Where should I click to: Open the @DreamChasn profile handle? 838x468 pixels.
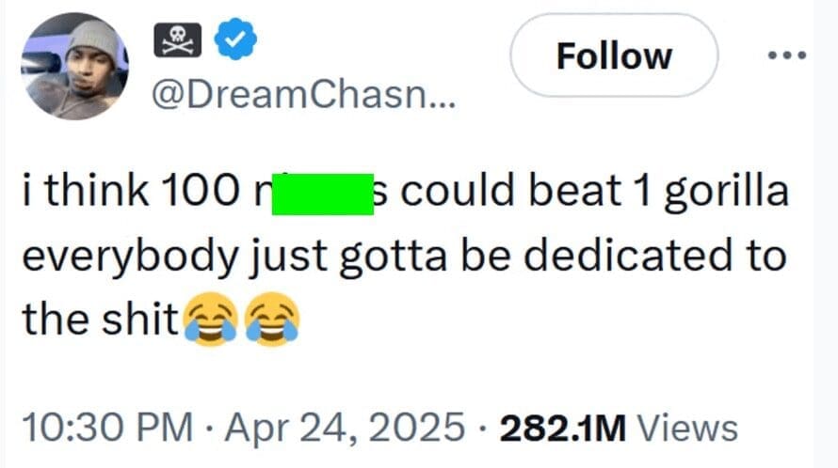coord(302,93)
